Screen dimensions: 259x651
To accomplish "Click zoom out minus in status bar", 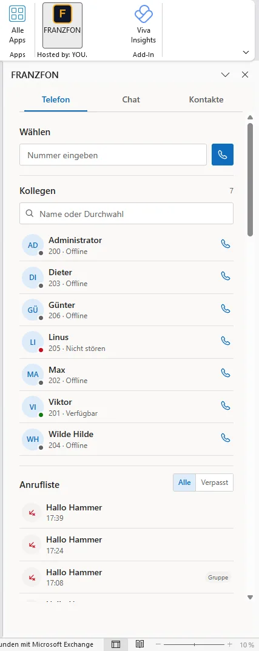I will coord(158,644).
